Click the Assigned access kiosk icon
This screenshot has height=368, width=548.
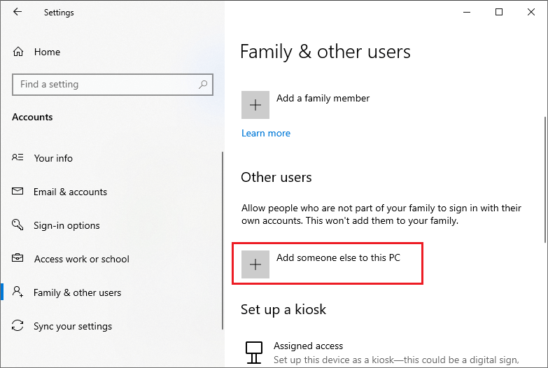click(x=254, y=353)
